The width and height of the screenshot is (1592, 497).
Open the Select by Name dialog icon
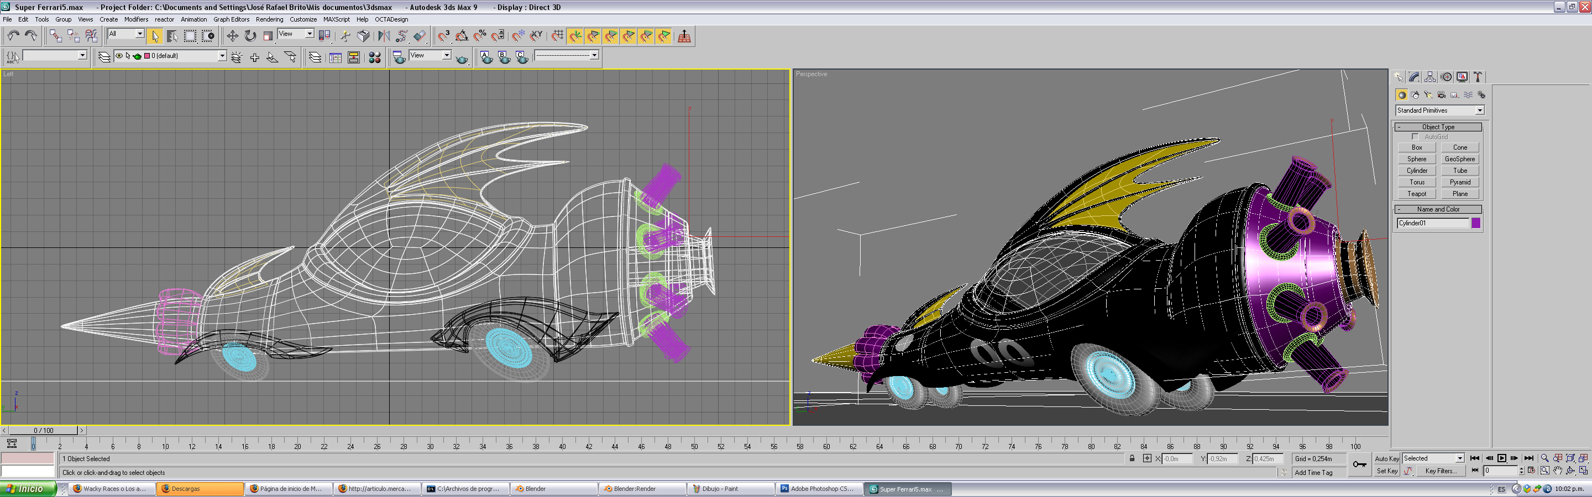[172, 36]
